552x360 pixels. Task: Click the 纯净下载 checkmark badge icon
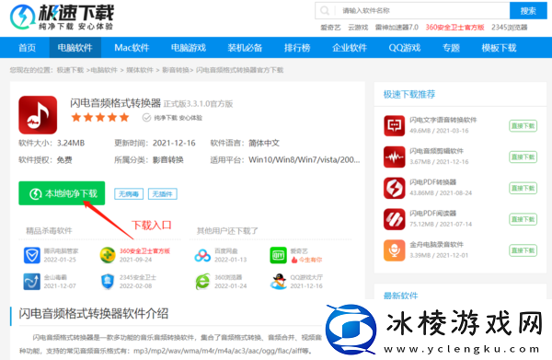click(146, 118)
